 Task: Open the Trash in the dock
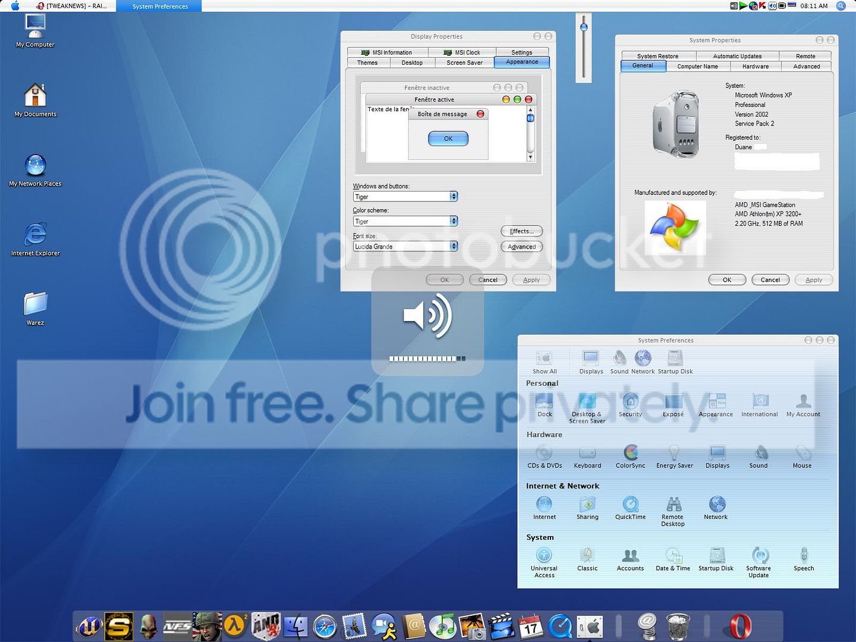coord(678,627)
